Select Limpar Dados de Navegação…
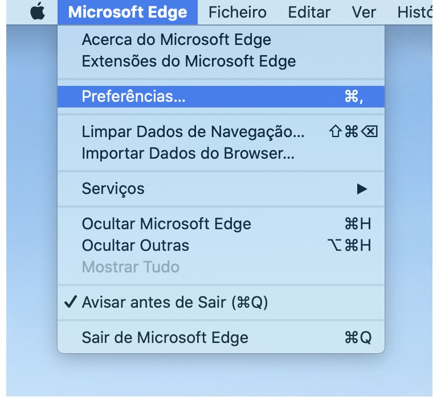 221,131
